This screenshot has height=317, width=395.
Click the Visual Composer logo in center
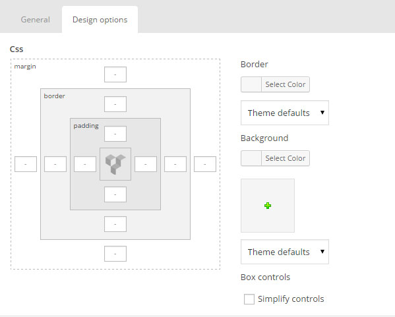pyautogui.click(x=115, y=164)
